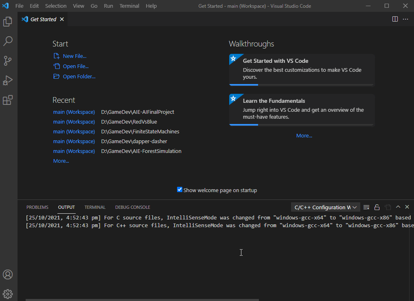
Task: Maximize the panel with the up chevron
Action: coord(398,207)
